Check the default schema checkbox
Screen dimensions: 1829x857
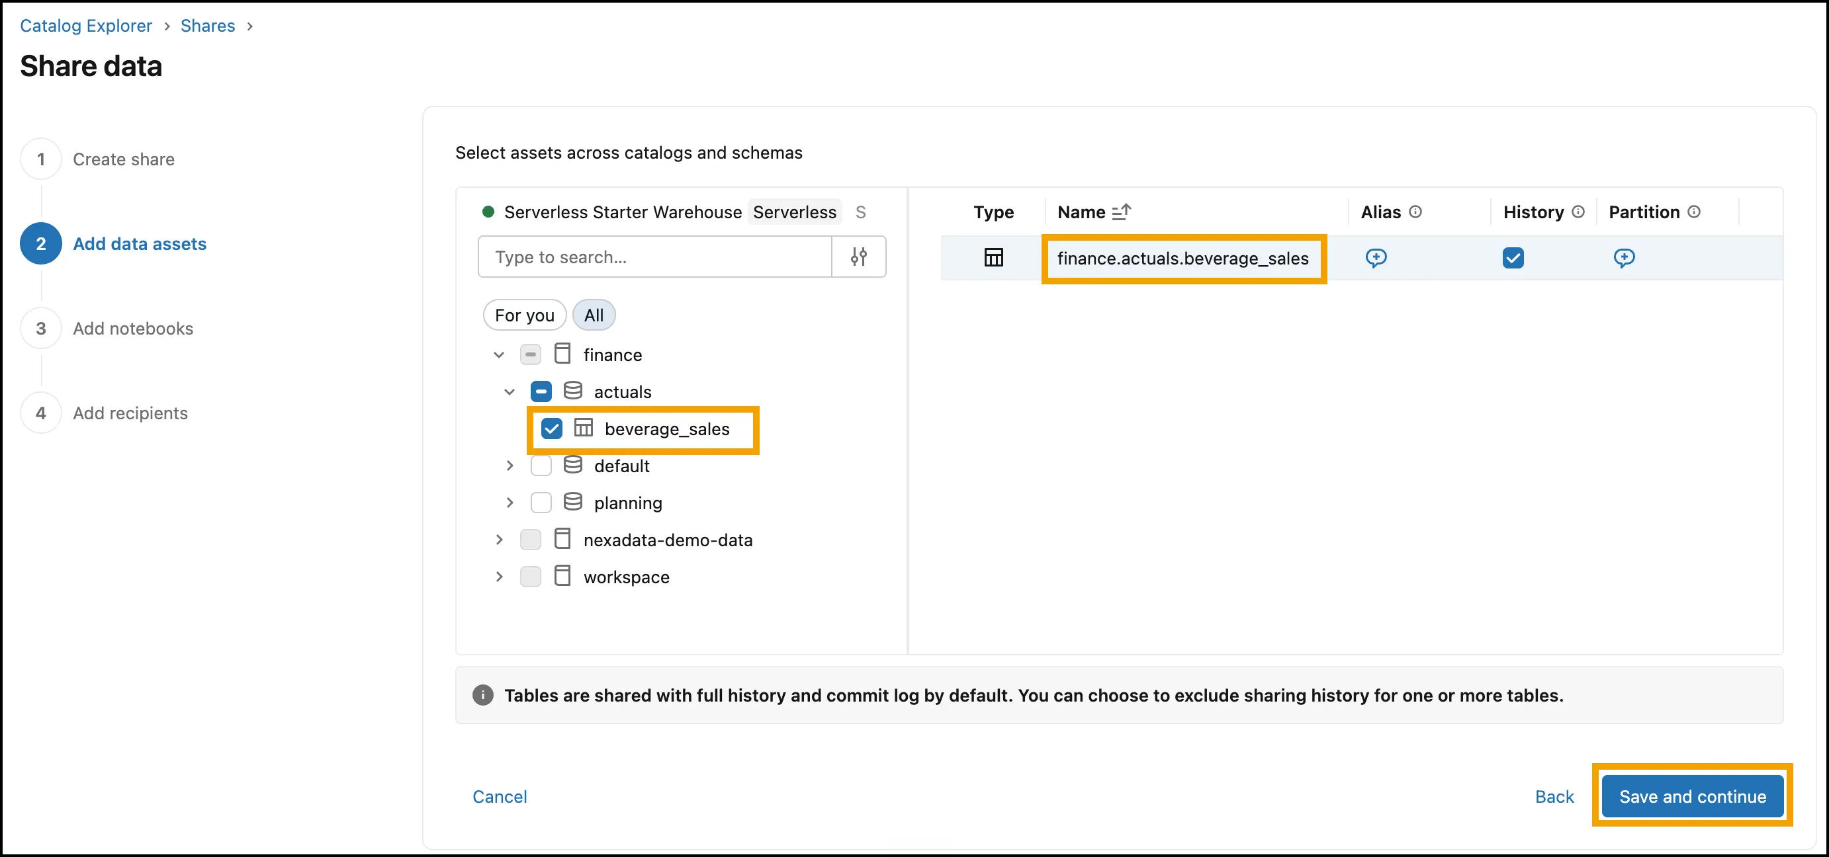[x=541, y=466]
